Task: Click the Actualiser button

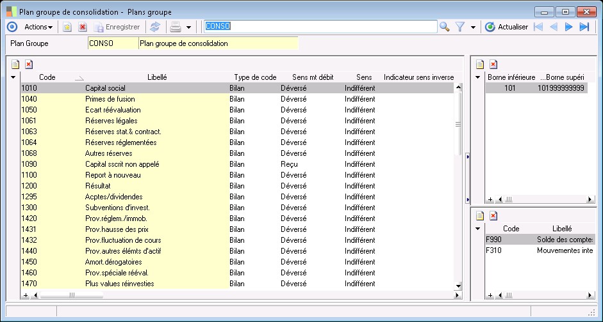Action: 506,27
